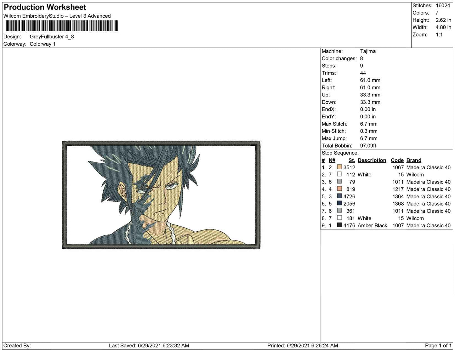Click the black swatch for Amber Black
455x350 pixels.
pos(339,225)
